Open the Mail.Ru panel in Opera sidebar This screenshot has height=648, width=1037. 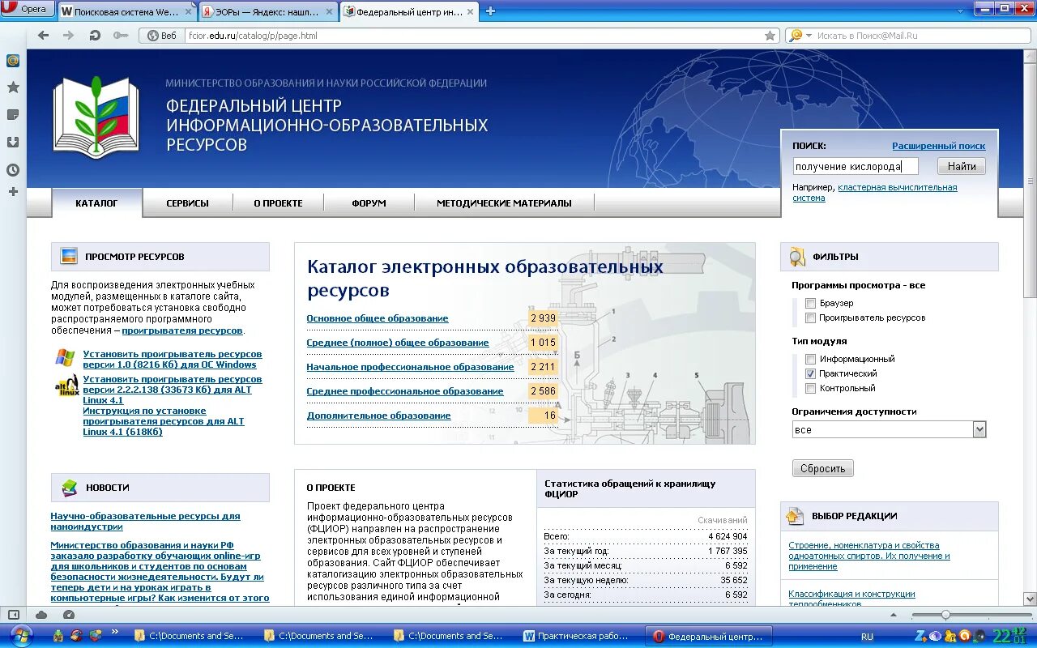(13, 61)
